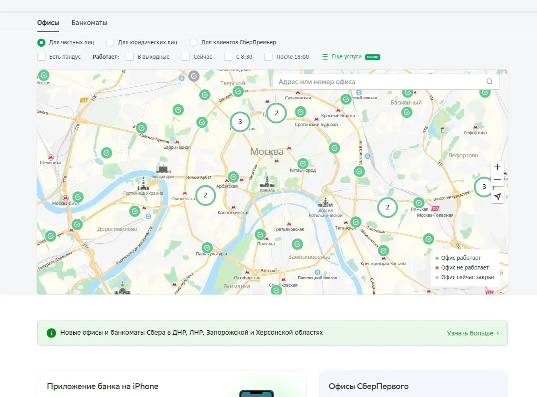The image size is (537, 397).
Task: Enable the После 18:00 filter
Action: (x=268, y=57)
